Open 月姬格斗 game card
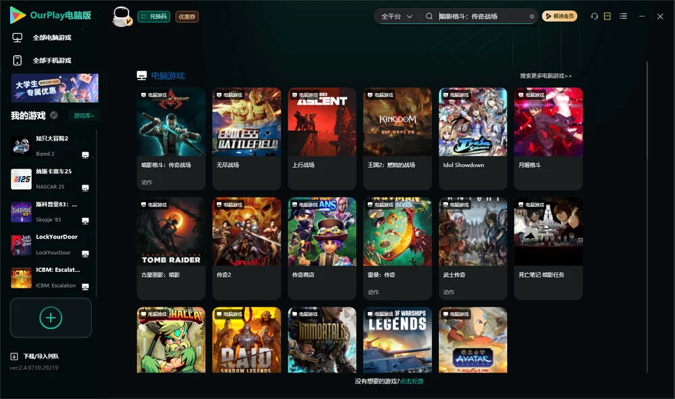Image resolution: width=675 pixels, height=399 pixels. [548, 138]
